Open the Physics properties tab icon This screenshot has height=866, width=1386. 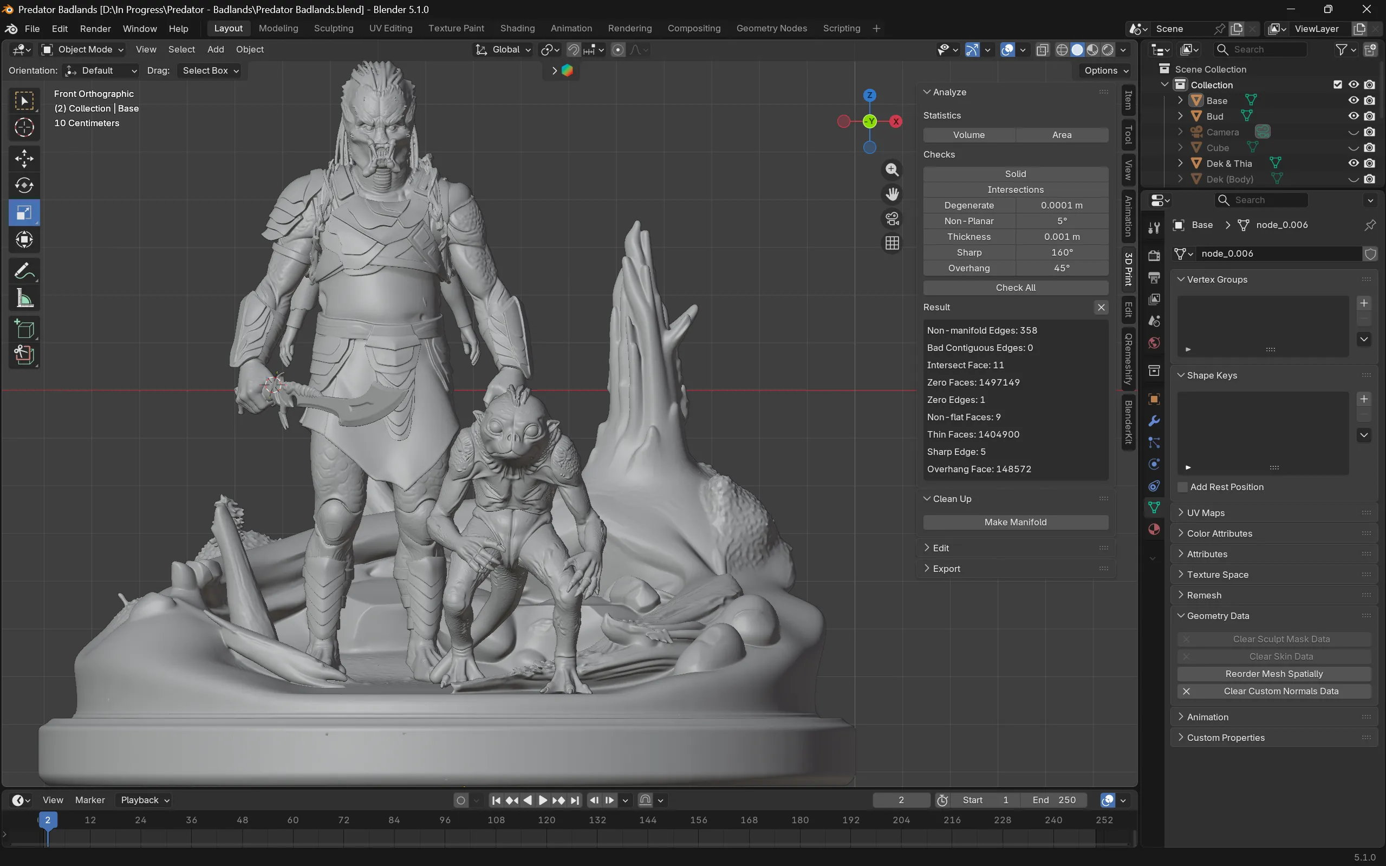1154,465
